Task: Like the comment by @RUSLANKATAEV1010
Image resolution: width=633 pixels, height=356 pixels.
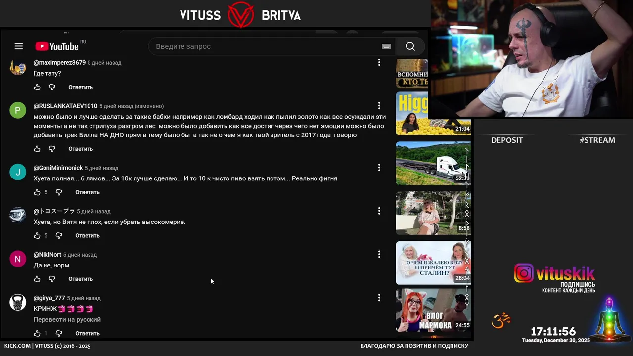Action: tap(37, 149)
